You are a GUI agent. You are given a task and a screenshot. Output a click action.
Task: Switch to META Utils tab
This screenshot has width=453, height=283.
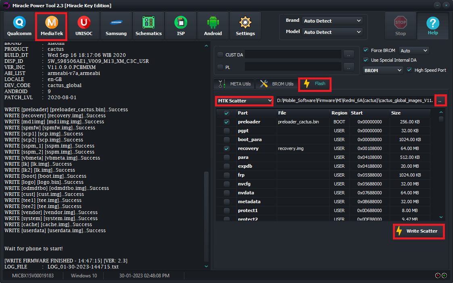234,84
